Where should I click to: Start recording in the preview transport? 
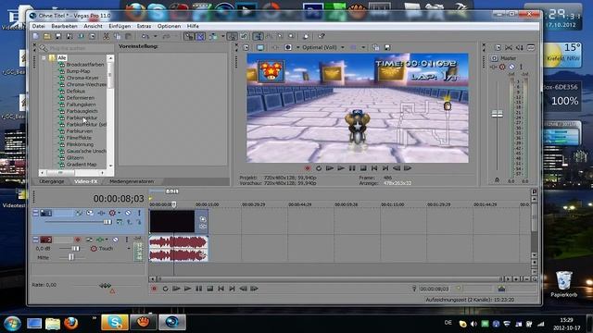click(x=308, y=168)
